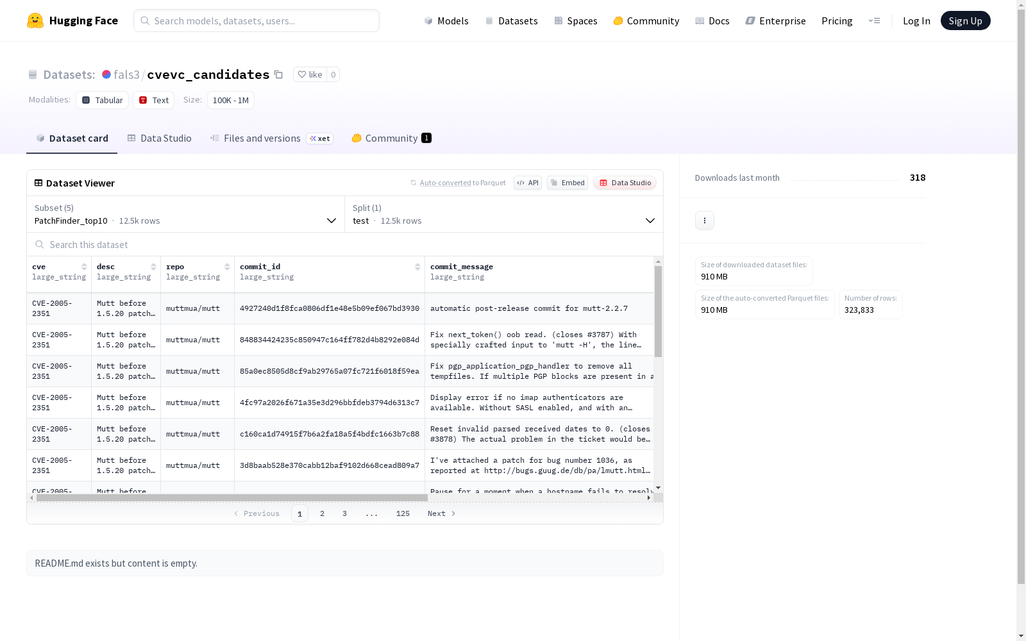1026x641 pixels.
Task: Click the fals3 user avatar
Action: [x=106, y=74]
